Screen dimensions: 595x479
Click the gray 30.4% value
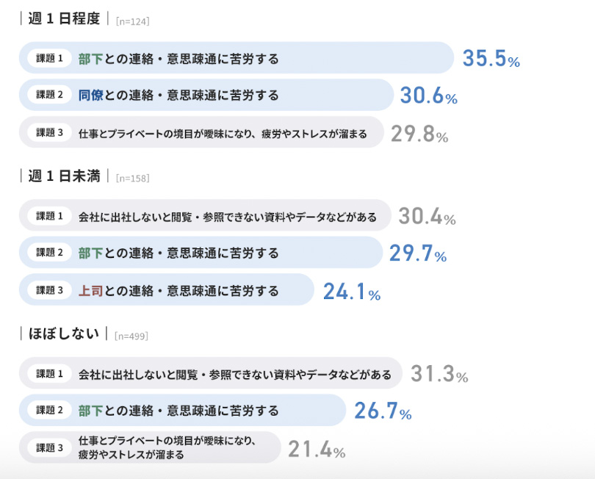pyautogui.click(x=427, y=217)
